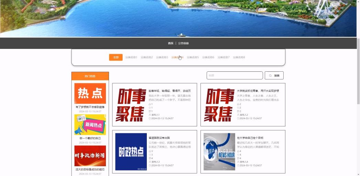Choose the 分类名称4 category filter
360x176 pixels.
tap(177, 57)
